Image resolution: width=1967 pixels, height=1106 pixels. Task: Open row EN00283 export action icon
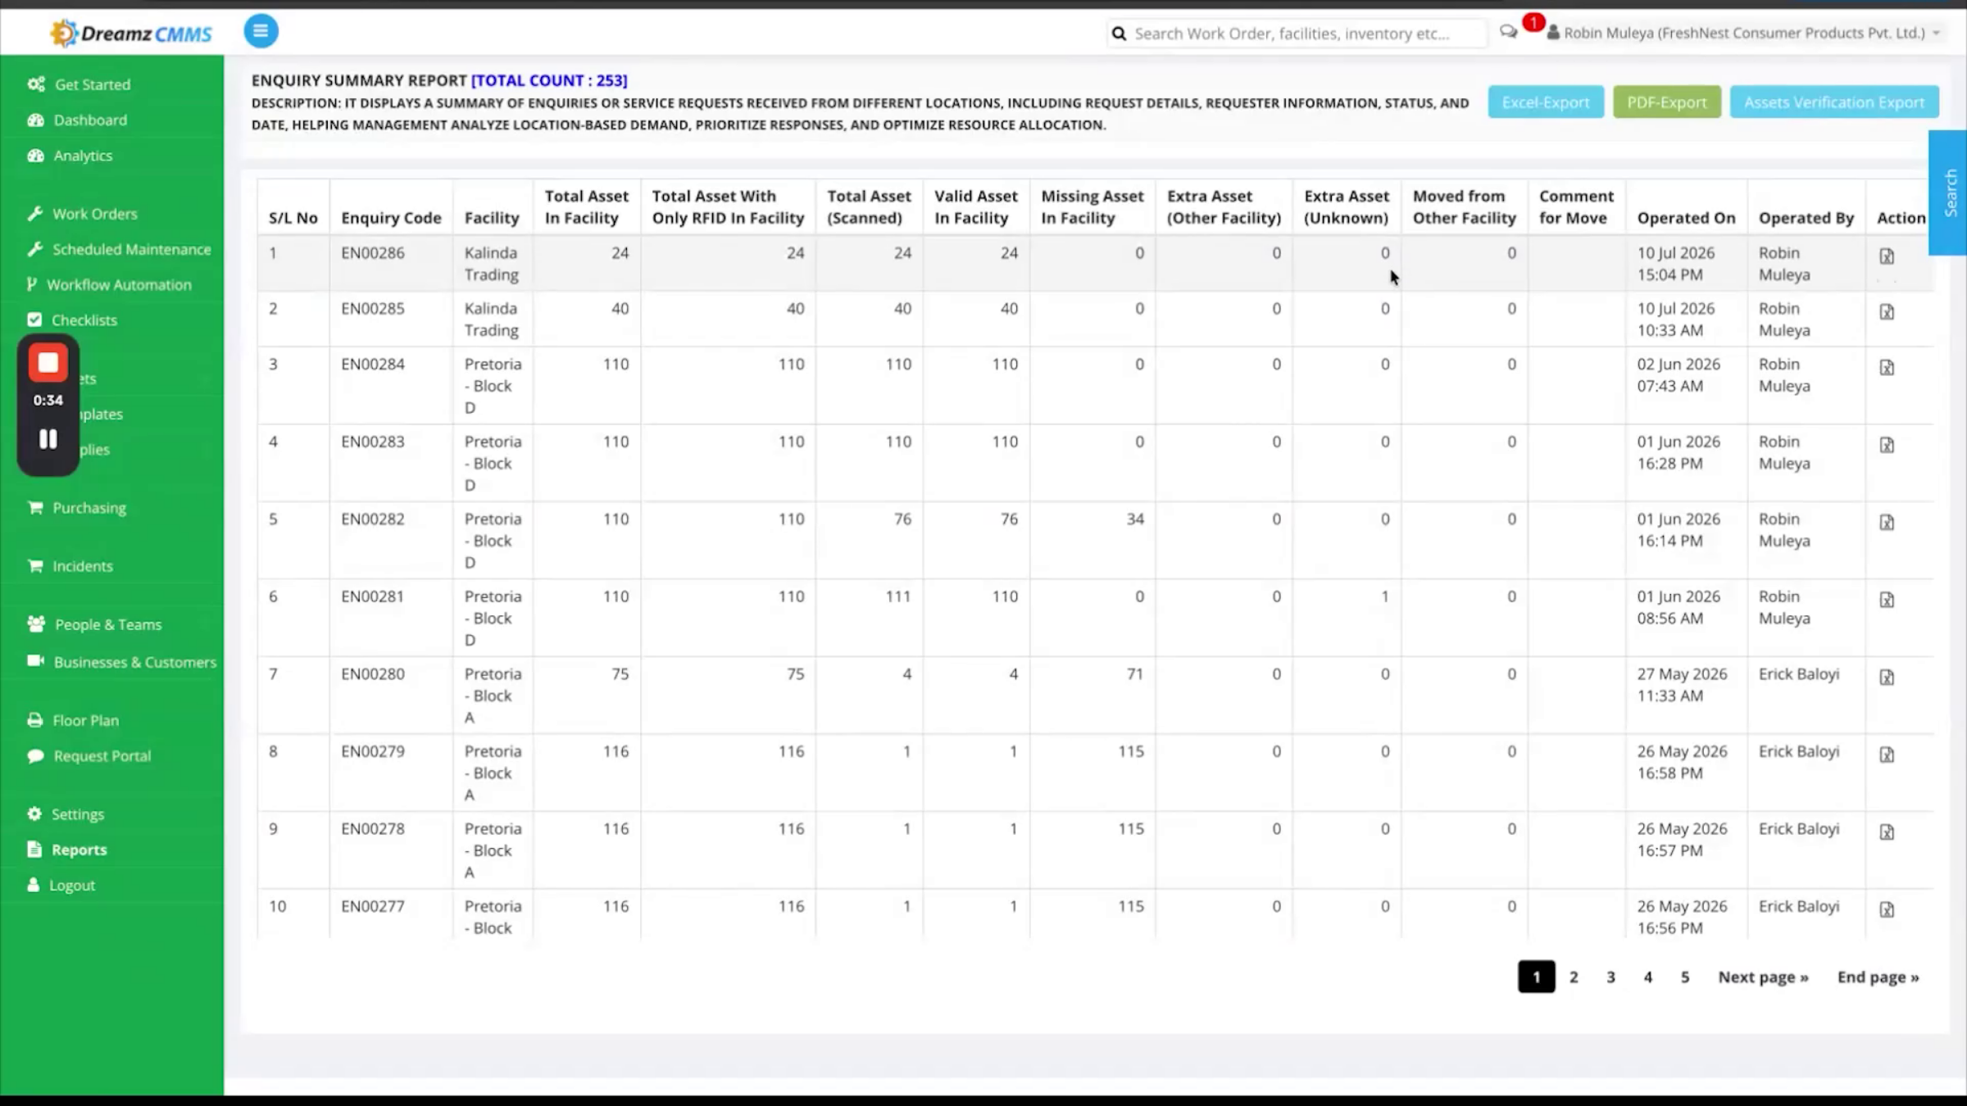(x=1887, y=445)
